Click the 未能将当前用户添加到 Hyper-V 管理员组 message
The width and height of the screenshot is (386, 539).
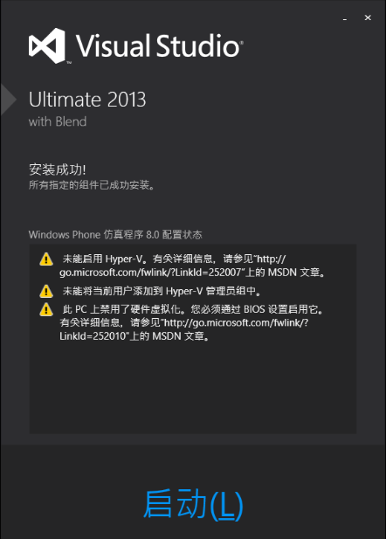tap(162, 291)
